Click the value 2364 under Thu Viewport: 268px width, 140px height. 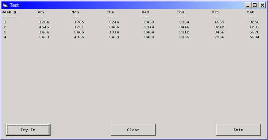[x=184, y=22]
